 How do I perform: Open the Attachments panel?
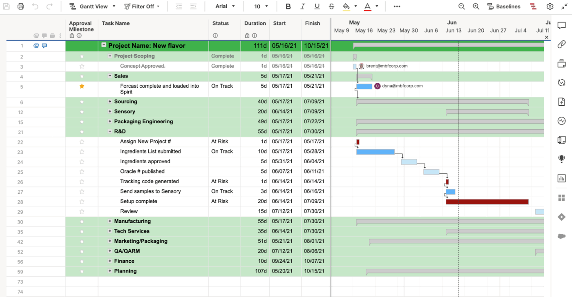pos(562,44)
